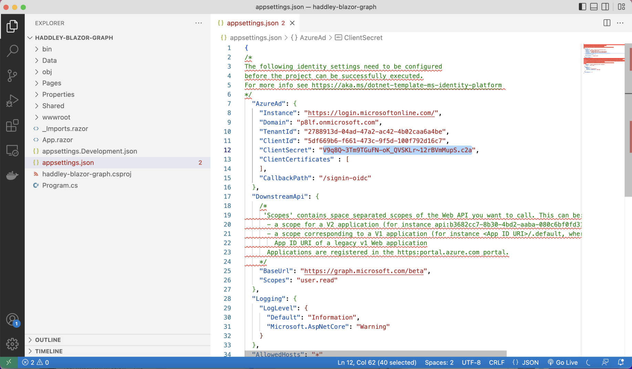Image resolution: width=632 pixels, height=369 pixels.
Task: Open the Search sidebar
Action: coord(12,51)
